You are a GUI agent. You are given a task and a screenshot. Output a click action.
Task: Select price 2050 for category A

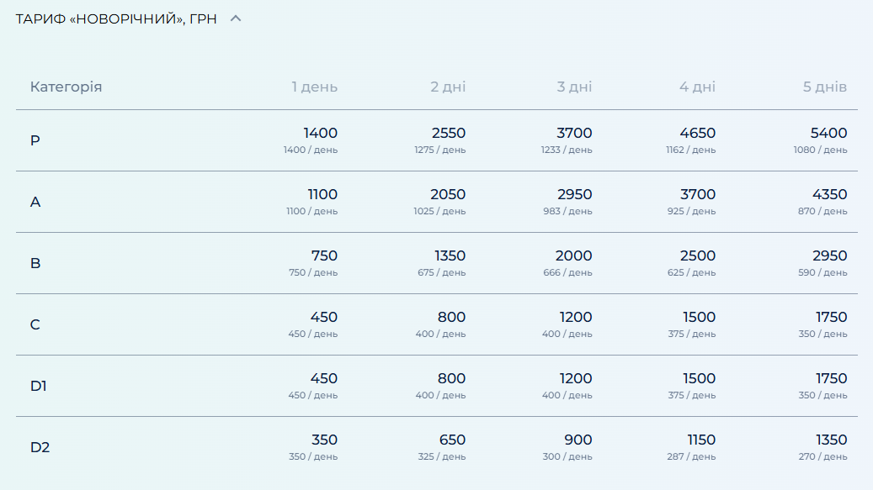[x=448, y=194]
